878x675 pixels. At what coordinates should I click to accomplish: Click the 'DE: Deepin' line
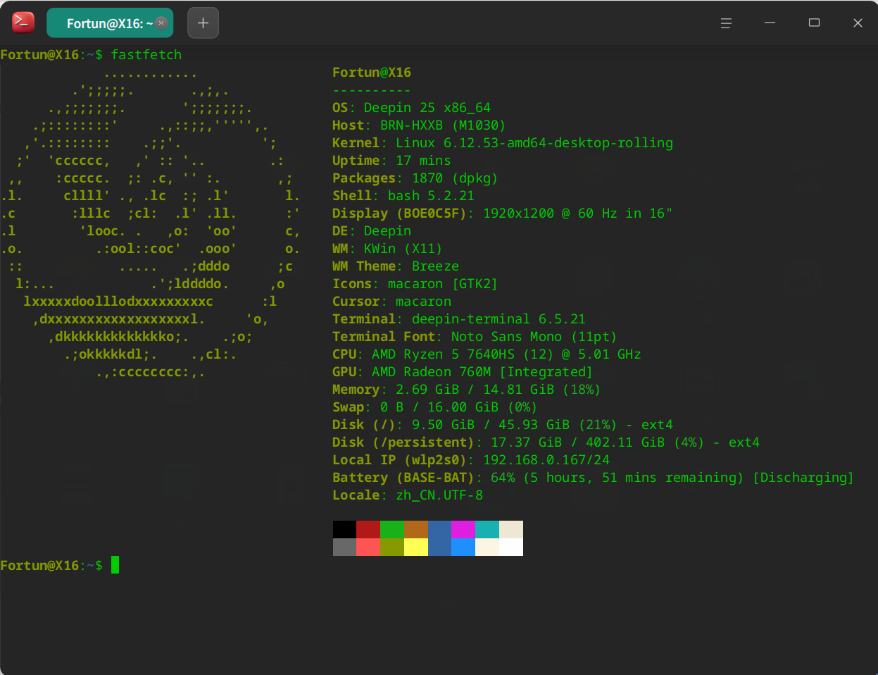tap(372, 231)
